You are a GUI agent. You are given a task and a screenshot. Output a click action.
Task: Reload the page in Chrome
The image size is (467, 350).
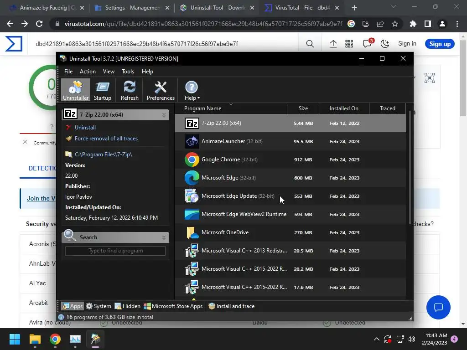[39, 24]
